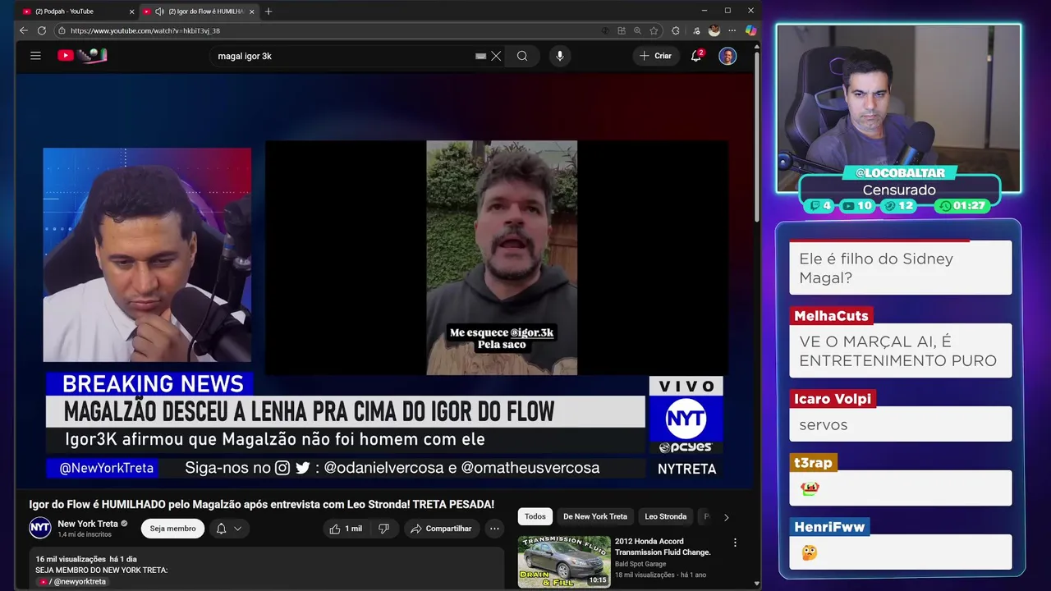Image resolution: width=1051 pixels, height=591 pixels.
Task: Click t3rap chat username
Action: click(813, 463)
